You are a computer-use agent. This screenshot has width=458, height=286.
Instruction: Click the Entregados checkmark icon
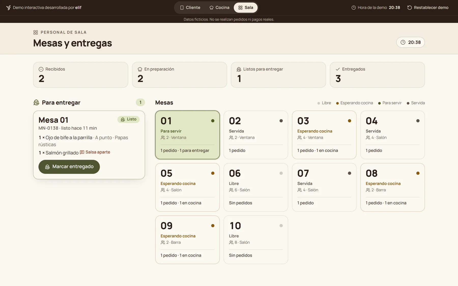point(338,69)
